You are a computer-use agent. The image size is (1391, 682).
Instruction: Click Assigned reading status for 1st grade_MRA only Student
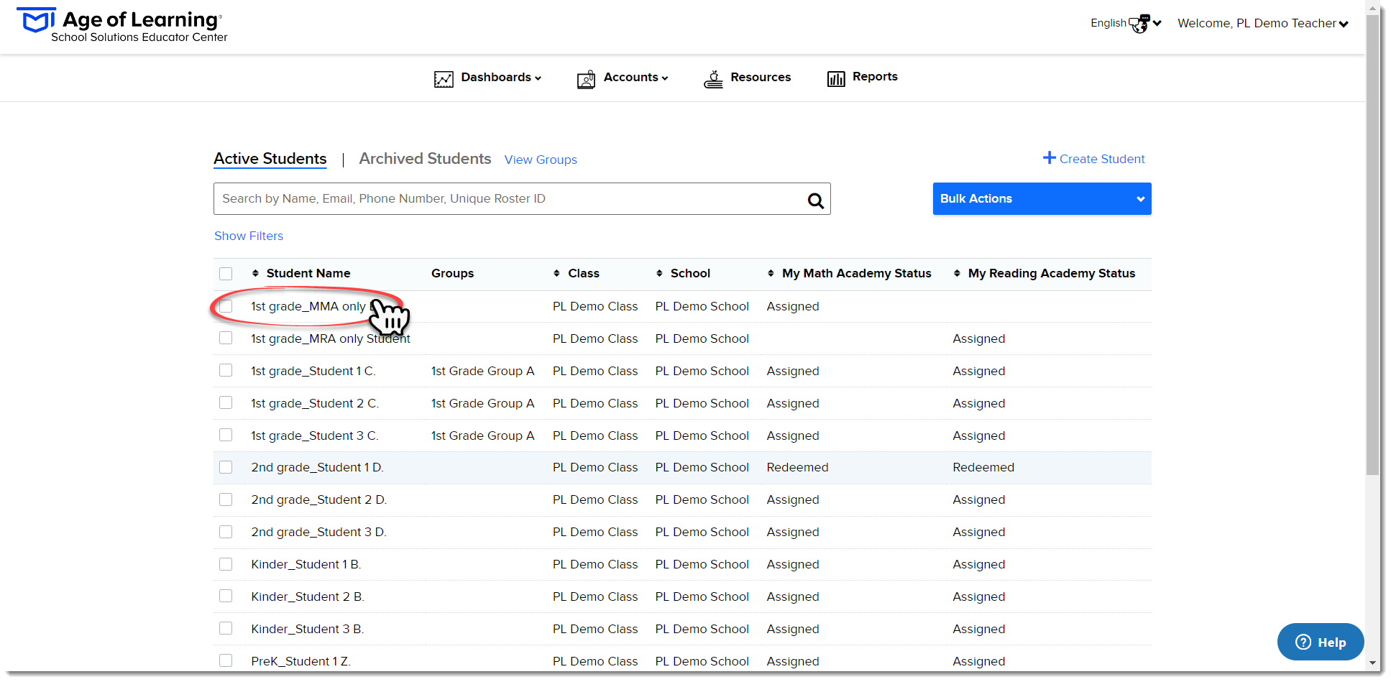pyautogui.click(x=978, y=338)
